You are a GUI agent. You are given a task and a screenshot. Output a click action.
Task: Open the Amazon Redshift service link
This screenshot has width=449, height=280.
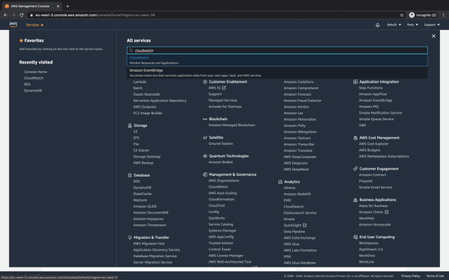pos(297,194)
